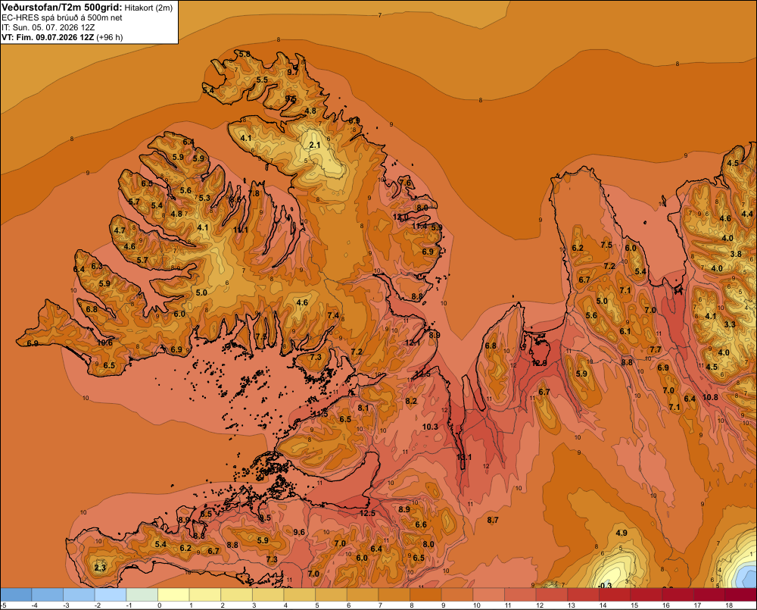The image size is (757, 610).
Task: Click the Veðurstofan/T2m 500grid title text
Action: pyautogui.click(x=61, y=7)
